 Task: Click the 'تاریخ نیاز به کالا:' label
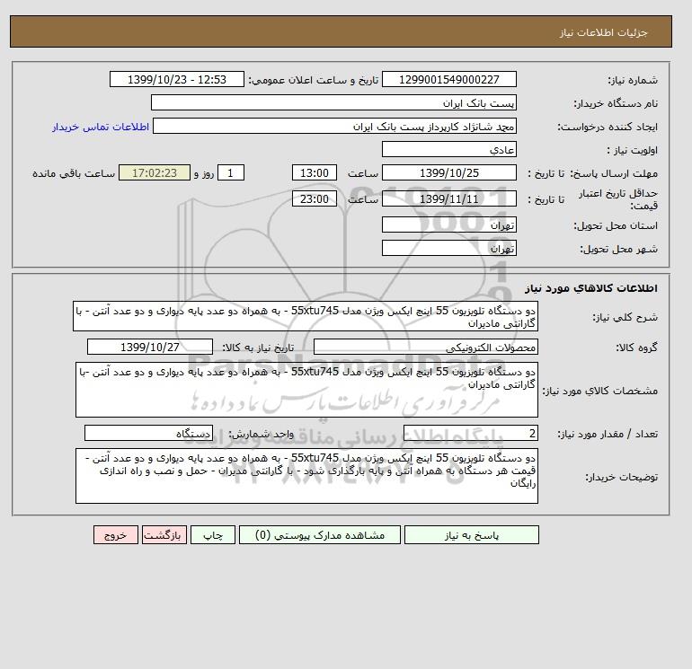pyautogui.click(x=258, y=348)
